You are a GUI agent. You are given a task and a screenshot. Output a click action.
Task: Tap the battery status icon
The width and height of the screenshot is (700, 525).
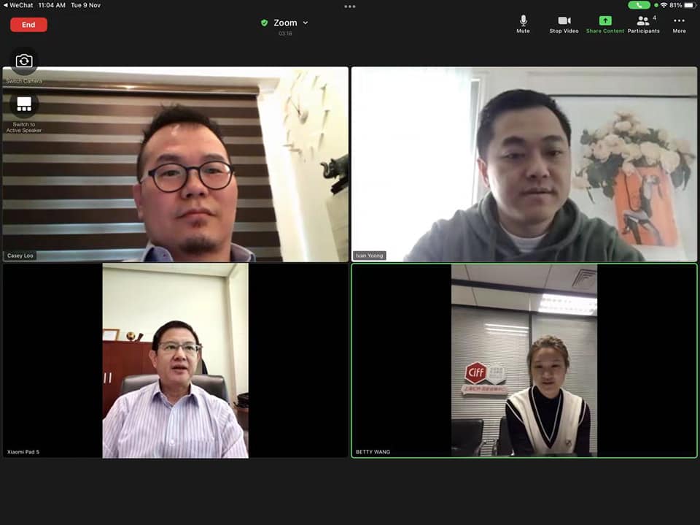(690, 5)
